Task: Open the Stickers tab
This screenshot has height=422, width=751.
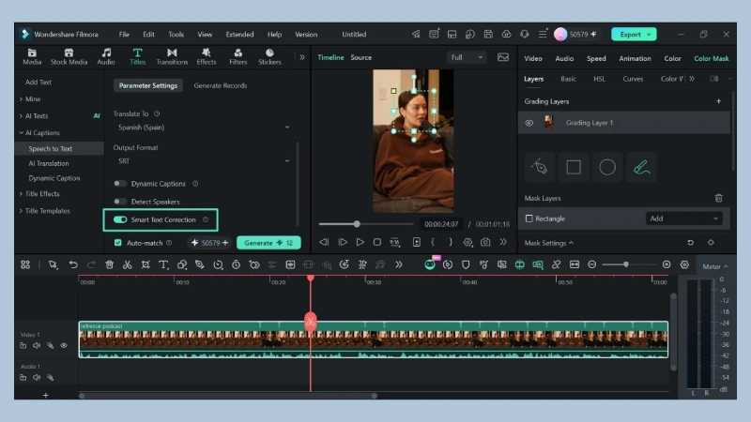Action: point(269,56)
